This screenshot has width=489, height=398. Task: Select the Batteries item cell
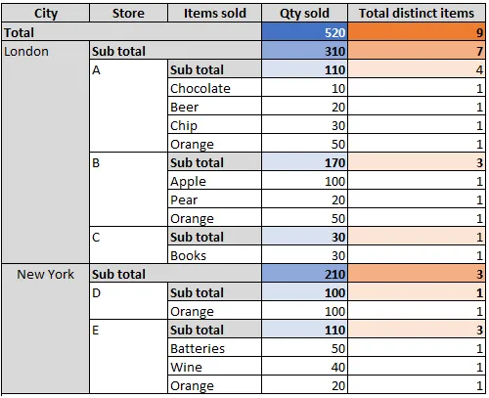pyautogui.click(x=215, y=348)
